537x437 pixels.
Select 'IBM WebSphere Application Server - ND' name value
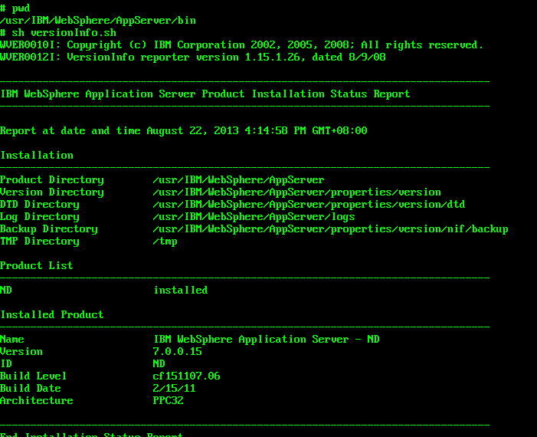tap(266, 340)
